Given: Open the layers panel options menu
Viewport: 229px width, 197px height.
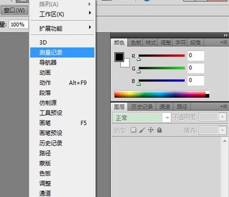Looking at the screenshot, I should pos(224,107).
